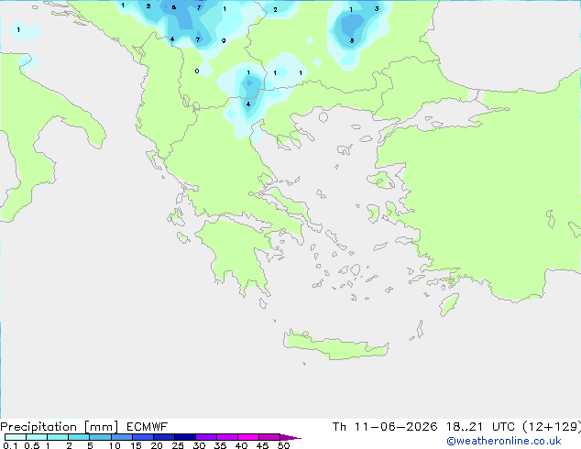Click the 30–35 mm purple legend swatch
This screenshot has height=449, width=581.
point(206,437)
